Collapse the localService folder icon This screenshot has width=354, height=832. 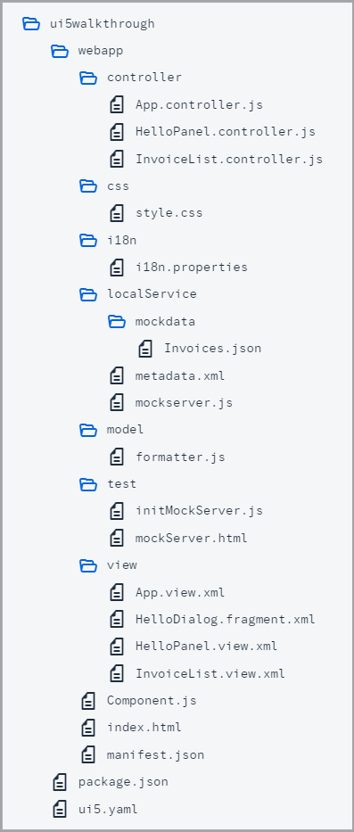click(x=88, y=294)
